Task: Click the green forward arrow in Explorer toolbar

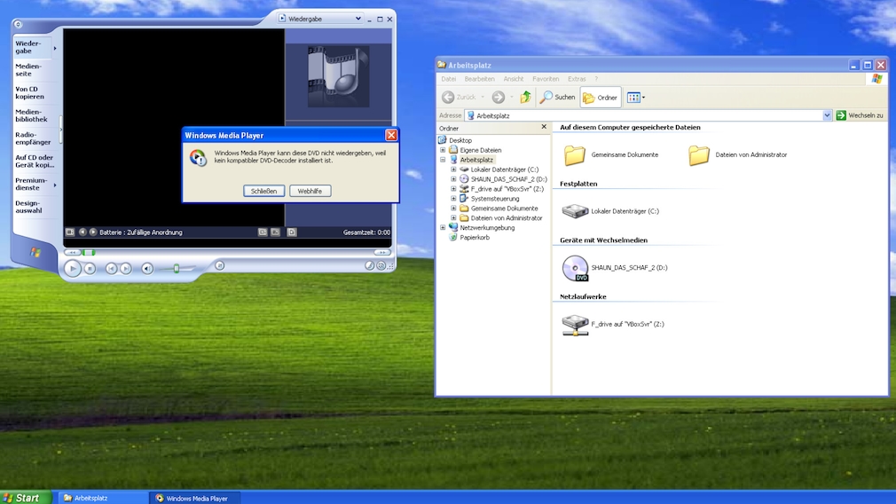Action: 499,97
